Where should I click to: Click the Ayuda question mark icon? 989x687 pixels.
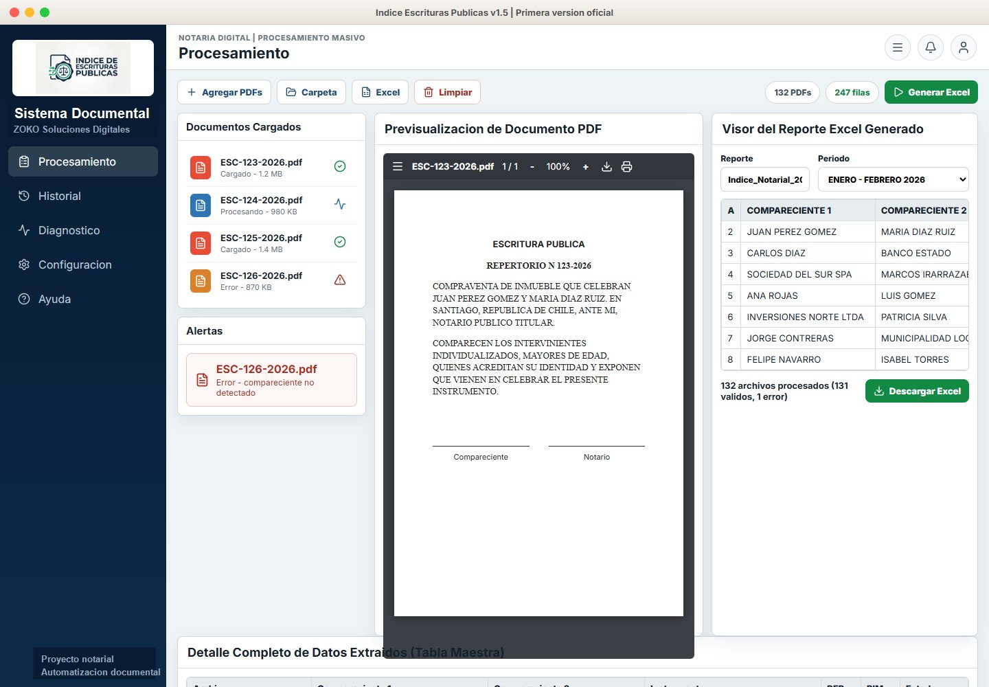24,299
